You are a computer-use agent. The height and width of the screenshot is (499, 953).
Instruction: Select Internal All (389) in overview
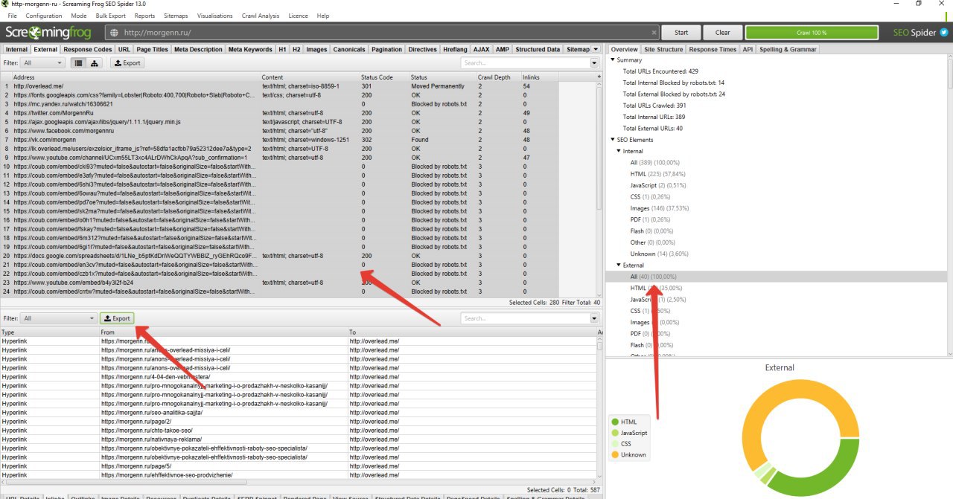(654, 162)
